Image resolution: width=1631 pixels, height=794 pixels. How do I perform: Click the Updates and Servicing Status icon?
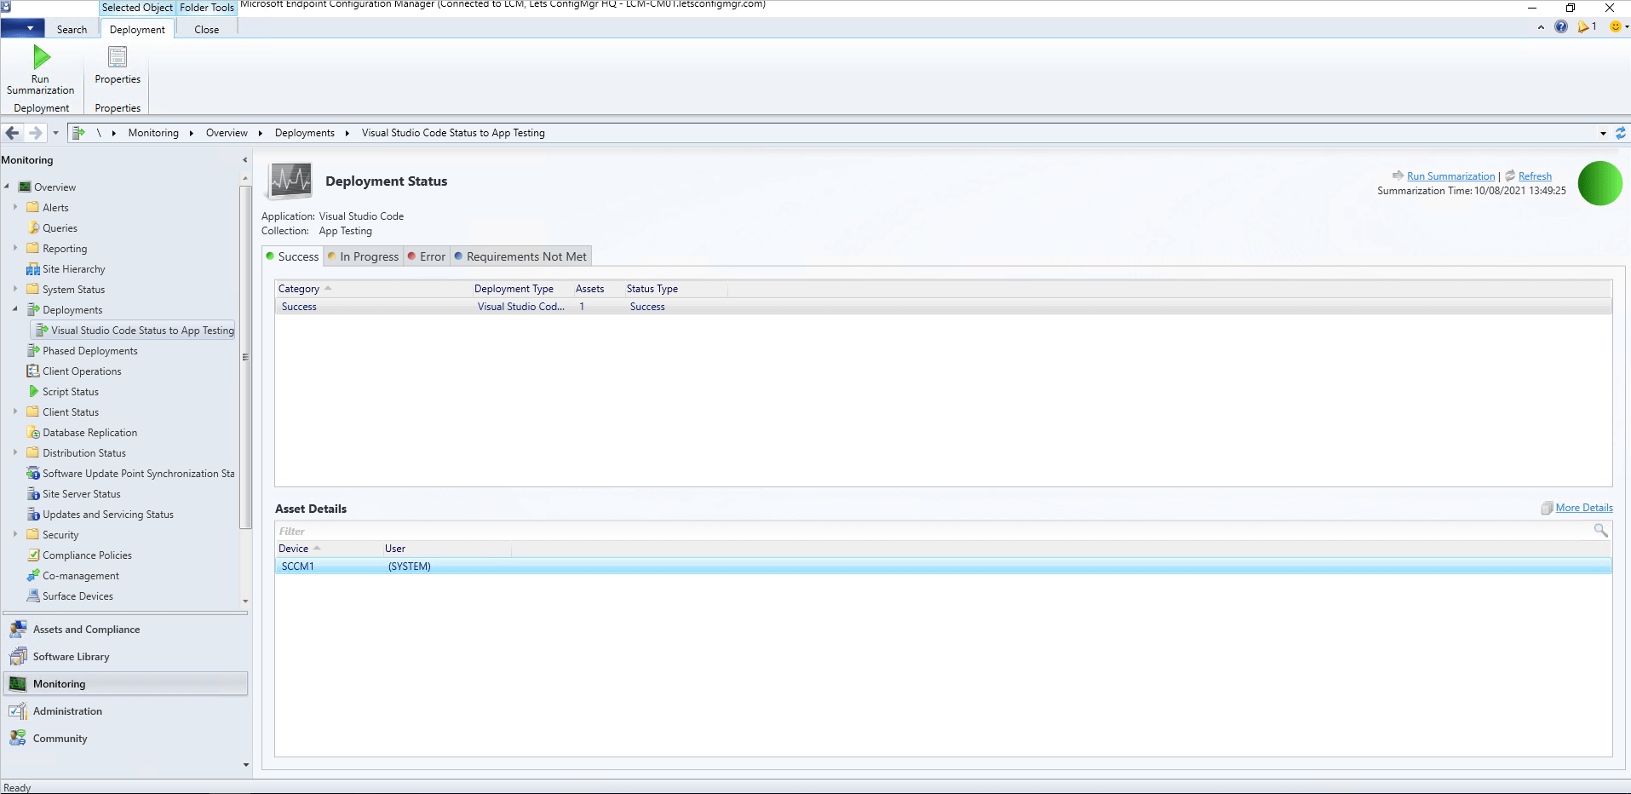click(33, 515)
